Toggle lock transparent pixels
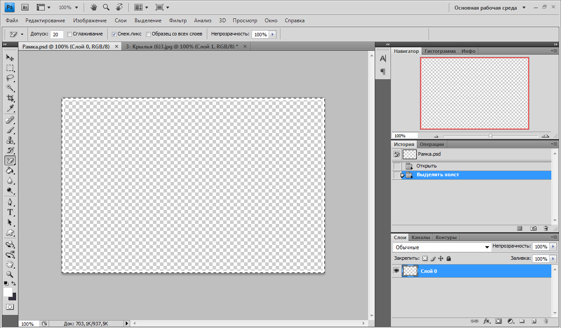This screenshot has height=328, width=561. point(425,258)
